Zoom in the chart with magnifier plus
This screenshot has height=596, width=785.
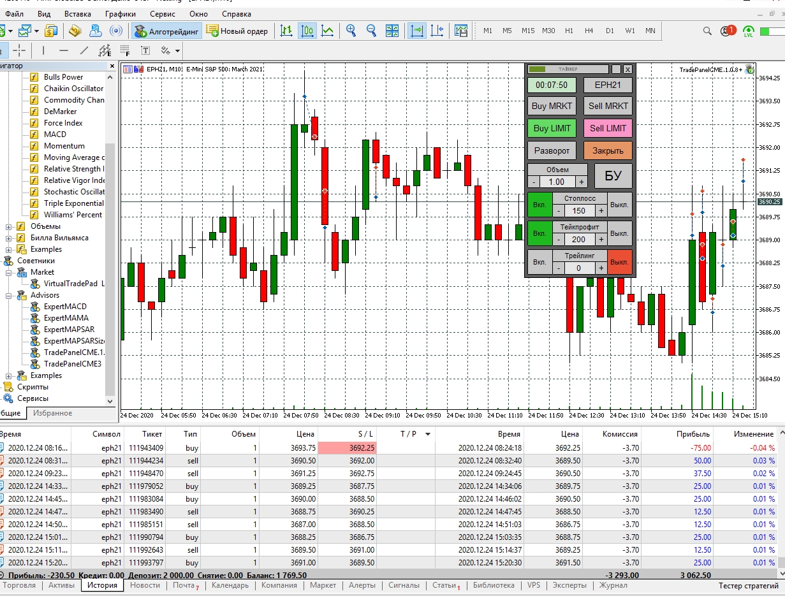pyautogui.click(x=351, y=31)
